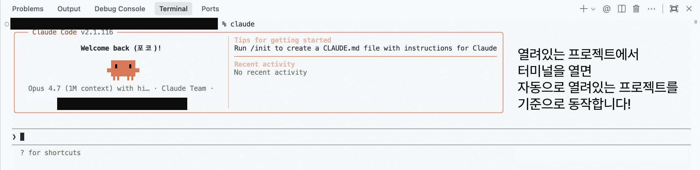Expand the launch profile dropdown chevron
This screenshot has height=170, width=700.
pos(593,9)
